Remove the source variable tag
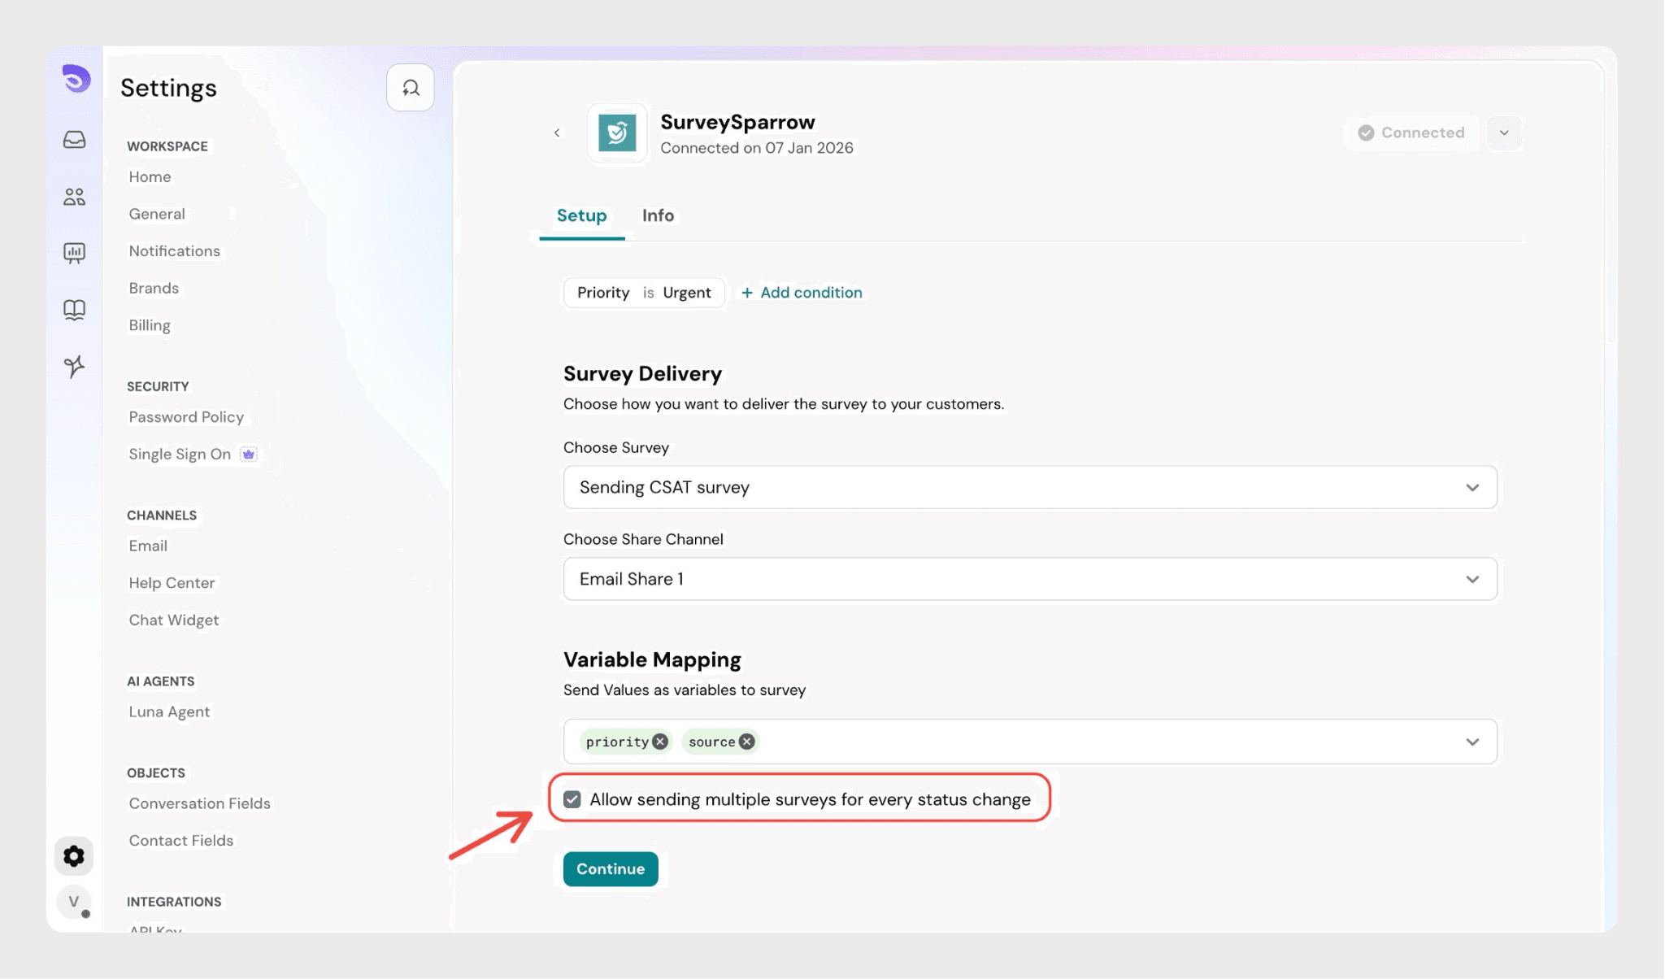1665x979 pixels. pyautogui.click(x=746, y=742)
